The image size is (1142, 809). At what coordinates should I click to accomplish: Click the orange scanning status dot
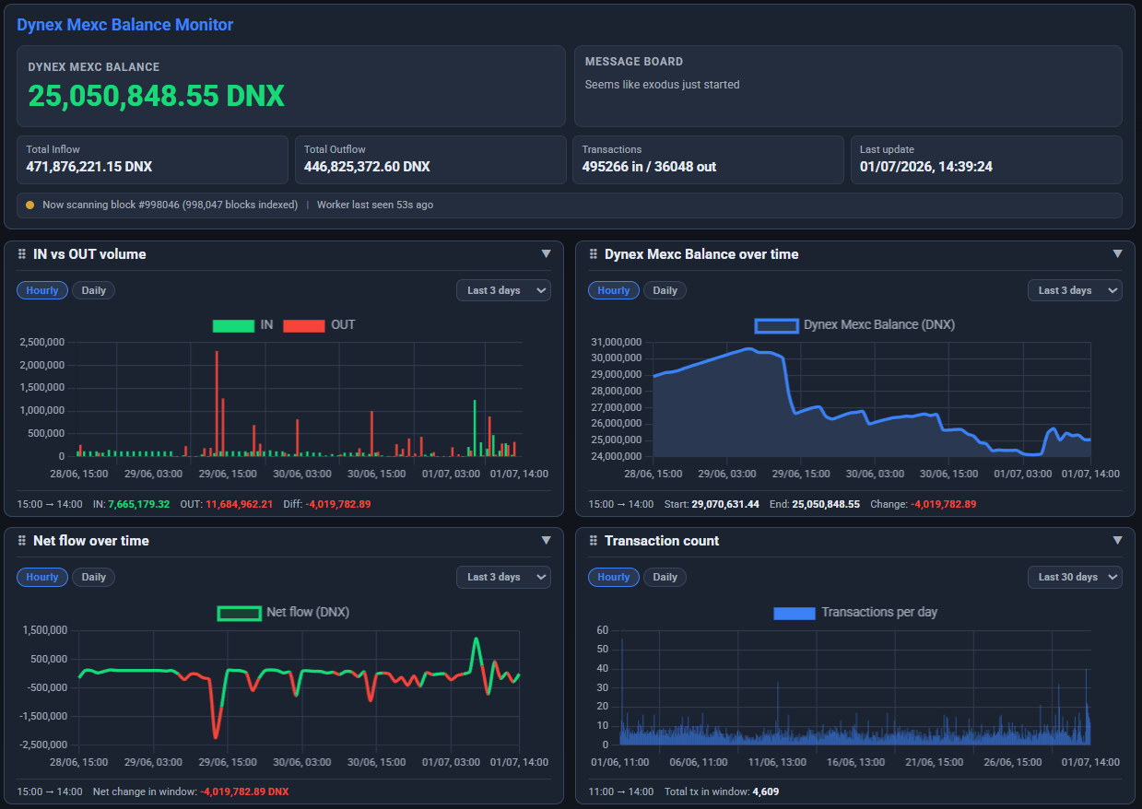pos(30,205)
